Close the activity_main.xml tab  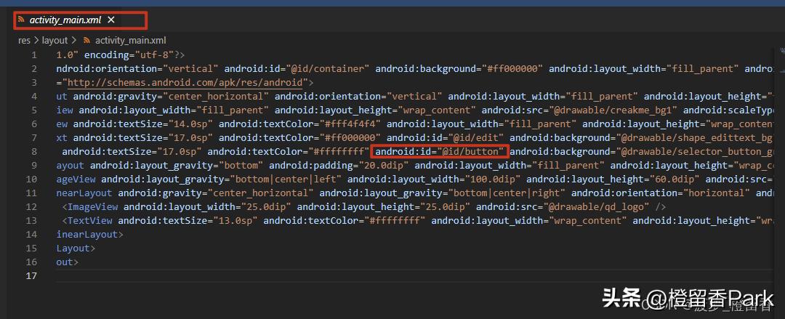(111, 20)
